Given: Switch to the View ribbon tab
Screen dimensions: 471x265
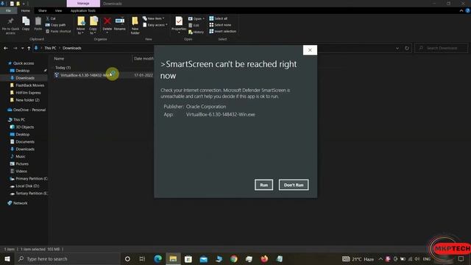Looking at the screenshot, I should (x=58, y=11).
